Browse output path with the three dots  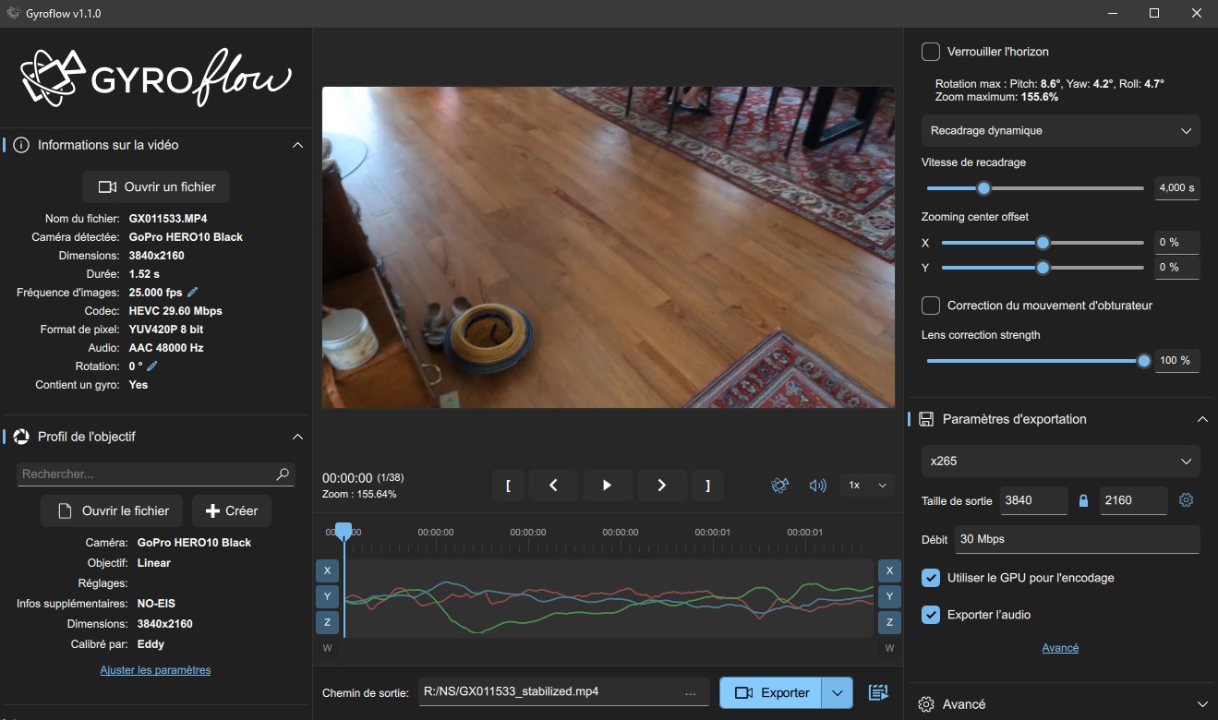pyautogui.click(x=691, y=692)
